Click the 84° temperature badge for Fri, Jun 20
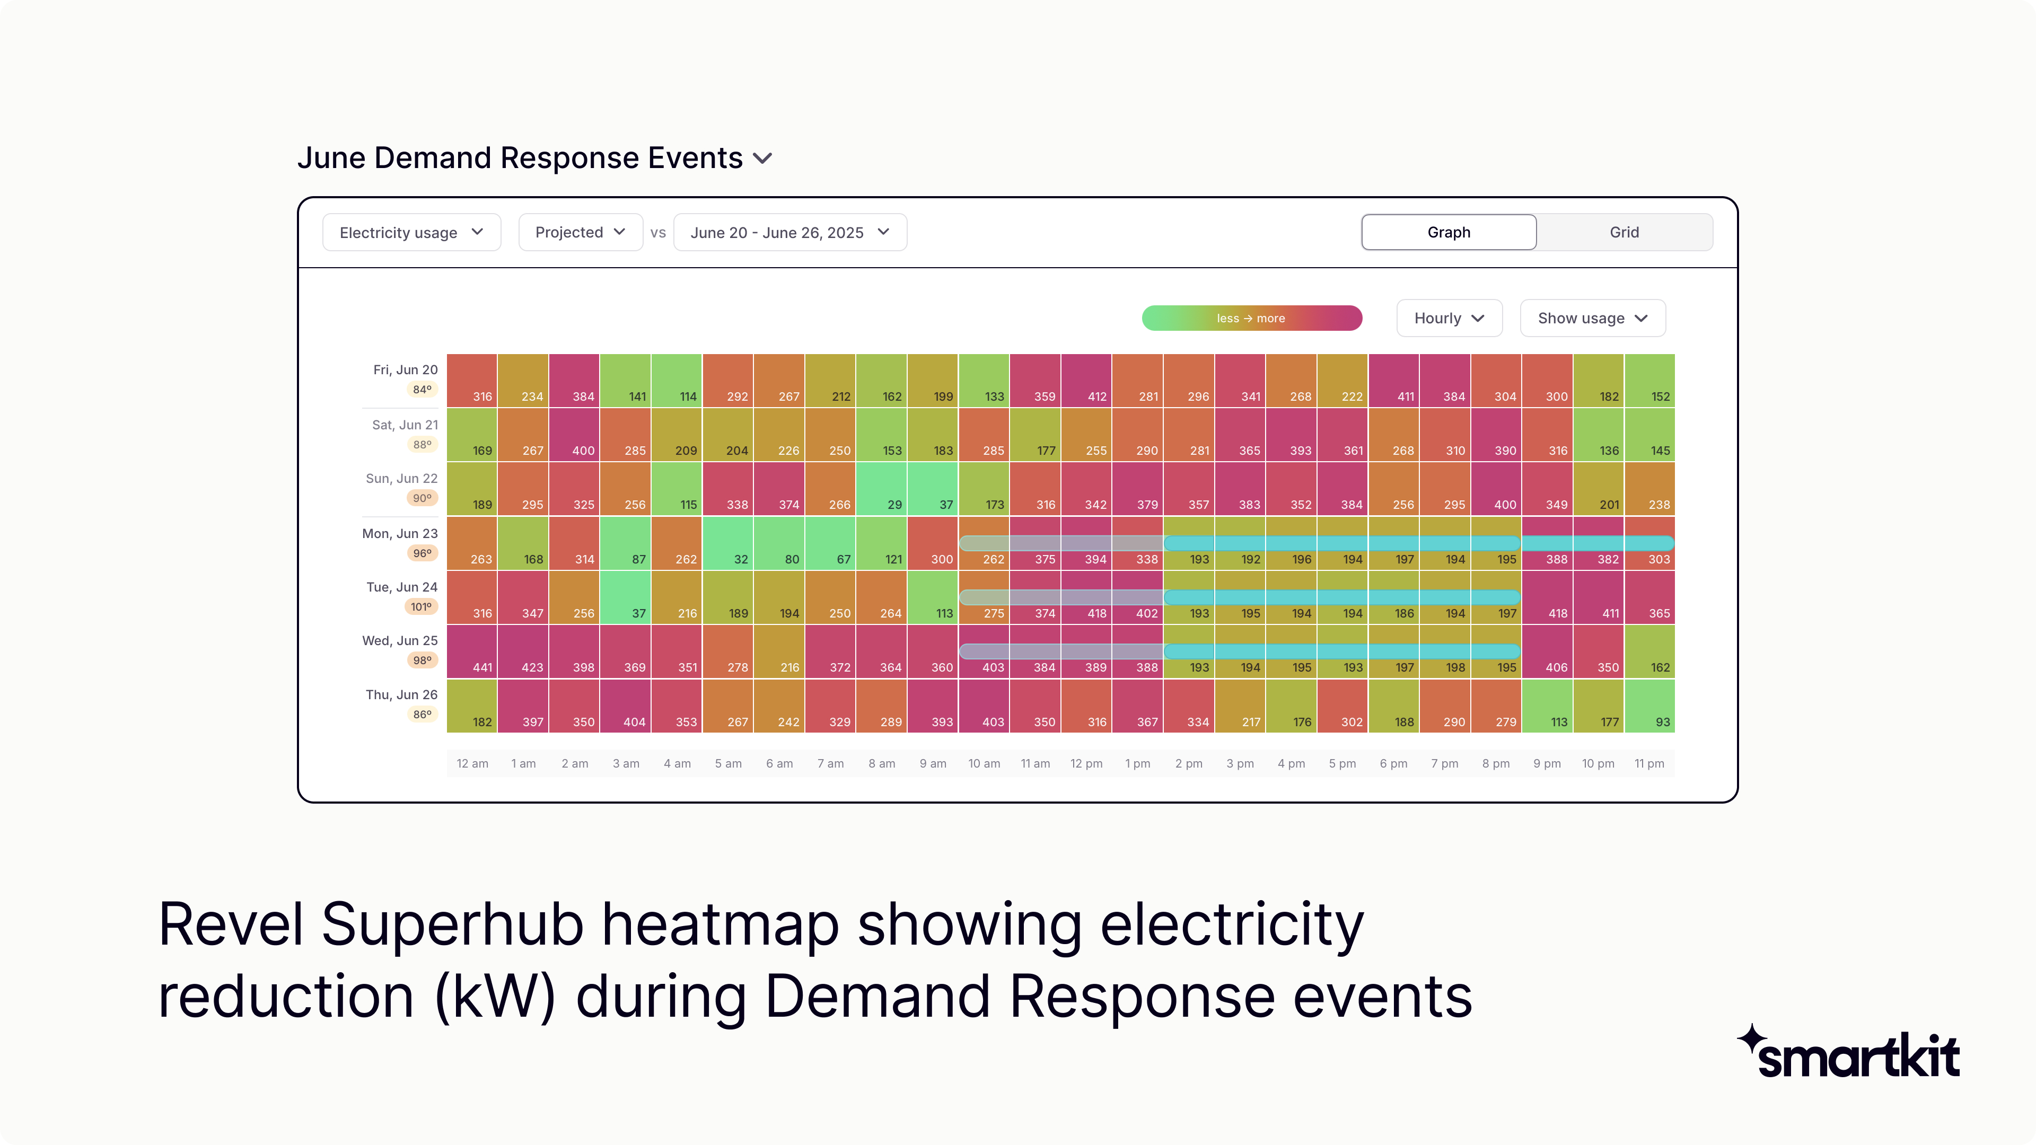 (x=422, y=390)
